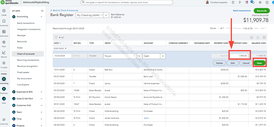274x127 pixels.
Task: Open Bookmarks in the left rail
Action: pyautogui.click(x=4, y=21)
